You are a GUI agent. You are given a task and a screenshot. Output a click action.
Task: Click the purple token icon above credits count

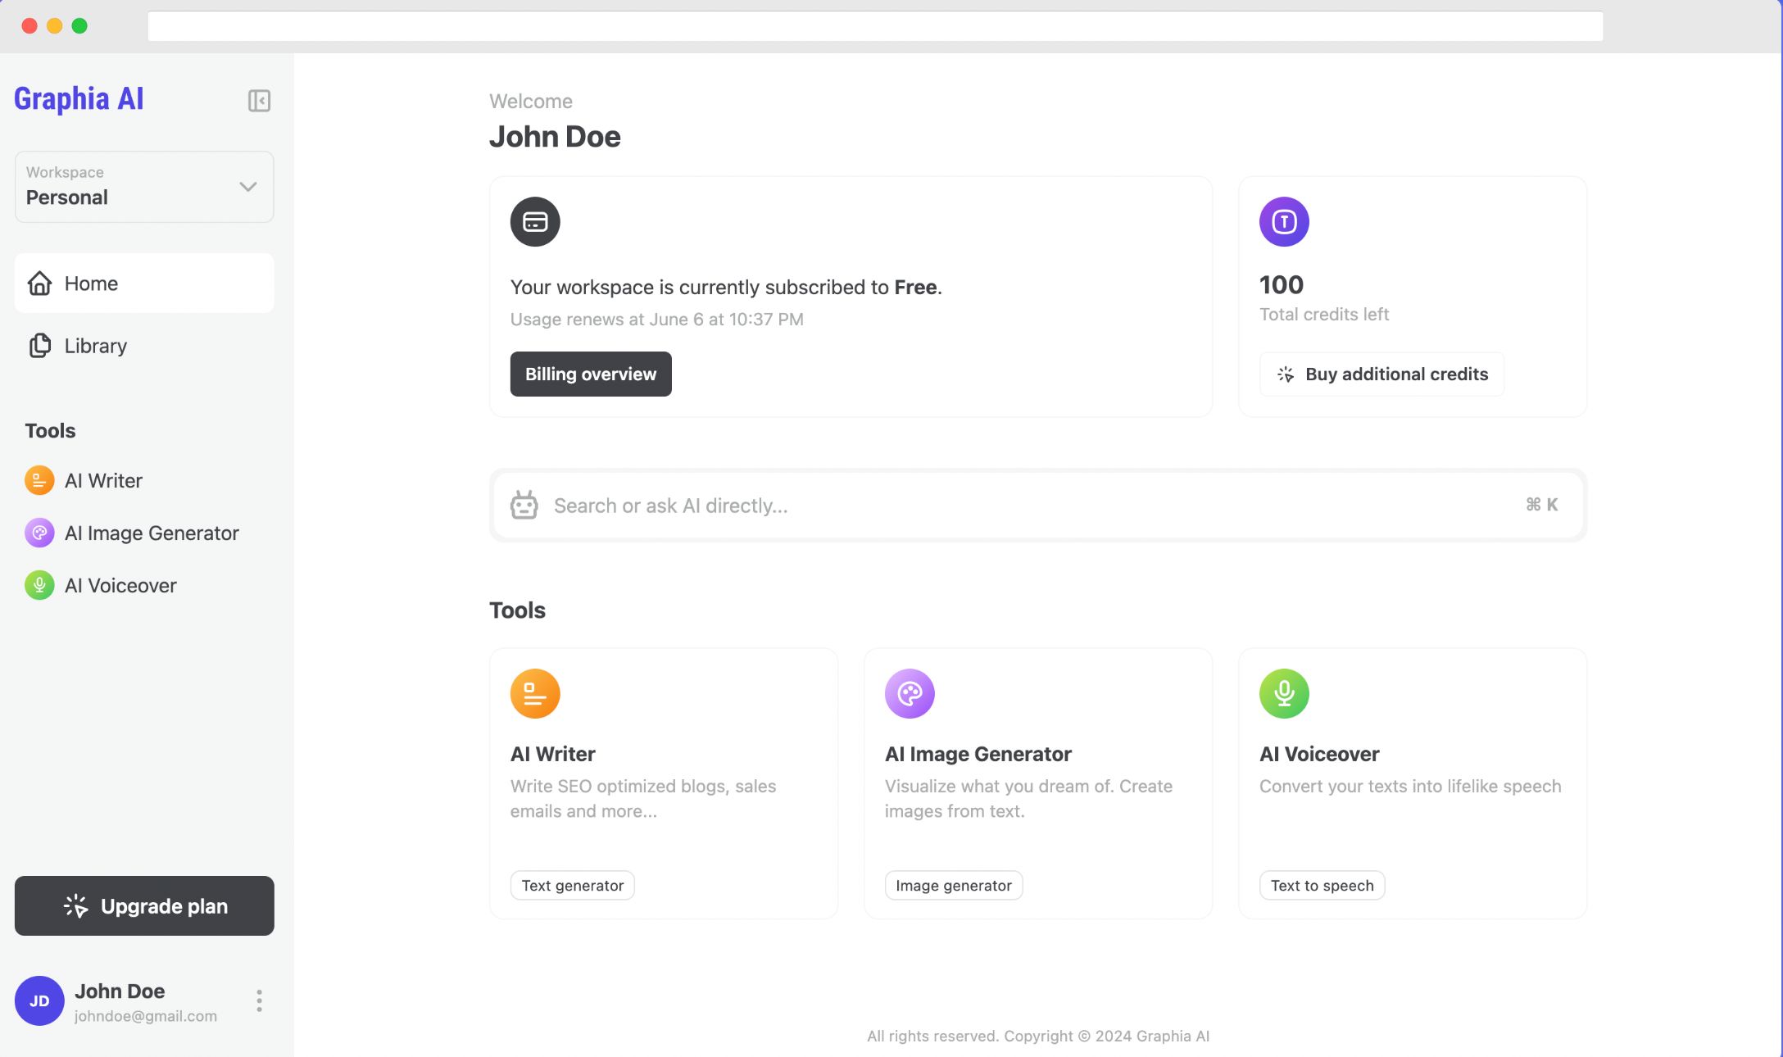point(1284,221)
